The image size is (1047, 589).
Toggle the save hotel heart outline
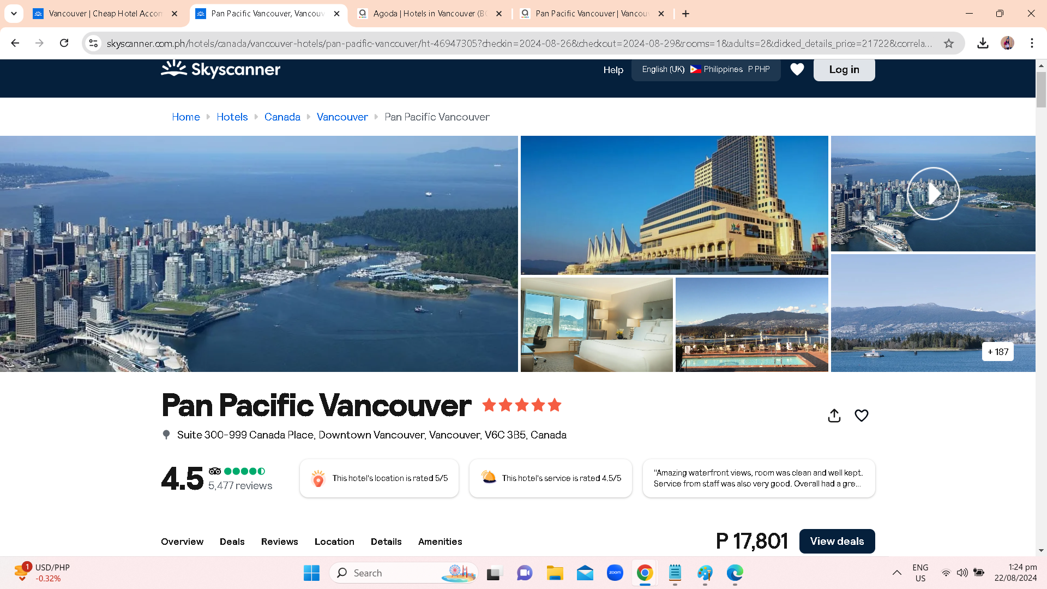[861, 416]
